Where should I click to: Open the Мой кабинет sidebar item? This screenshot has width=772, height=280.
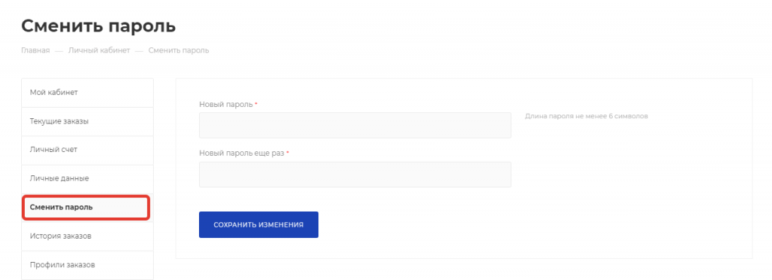coord(87,93)
